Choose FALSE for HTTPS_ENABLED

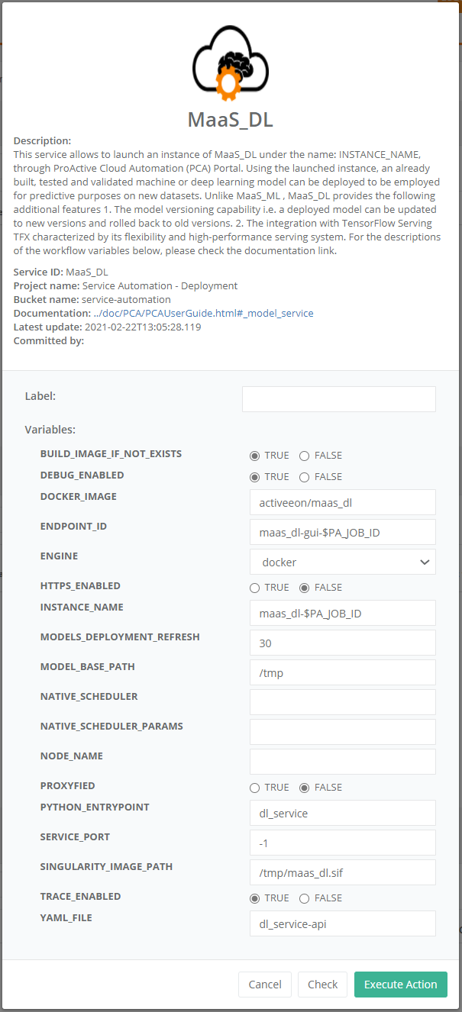click(x=304, y=588)
